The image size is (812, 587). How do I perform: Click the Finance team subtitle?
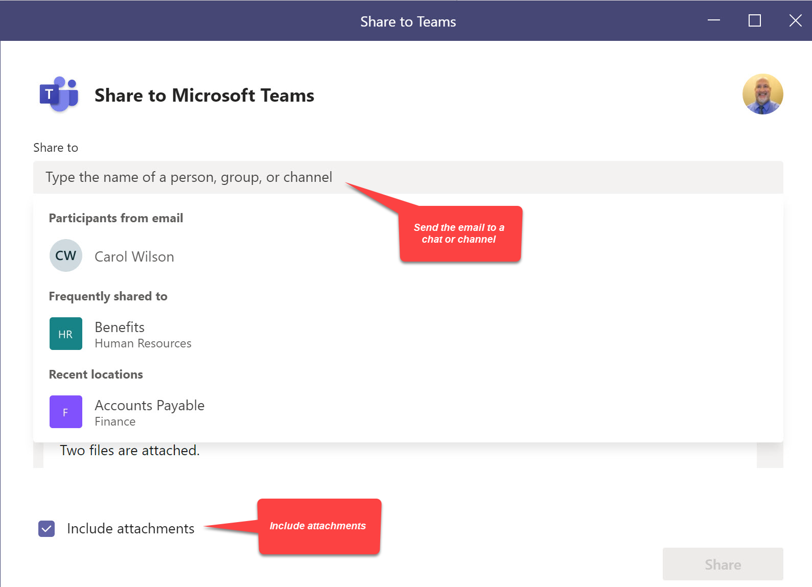[115, 421]
